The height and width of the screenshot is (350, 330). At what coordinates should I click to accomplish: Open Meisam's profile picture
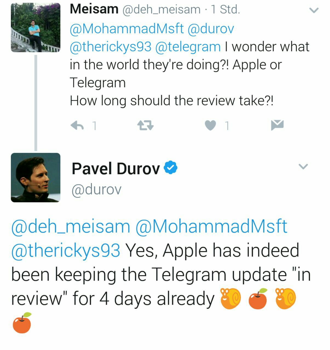point(36,27)
